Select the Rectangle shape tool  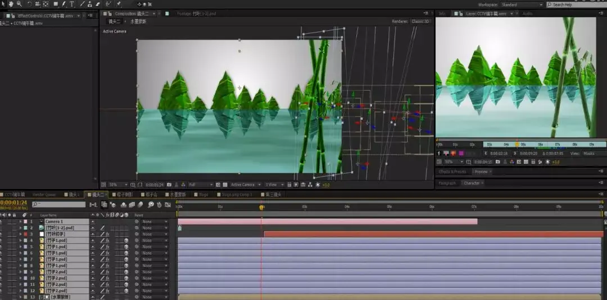coord(56,4)
